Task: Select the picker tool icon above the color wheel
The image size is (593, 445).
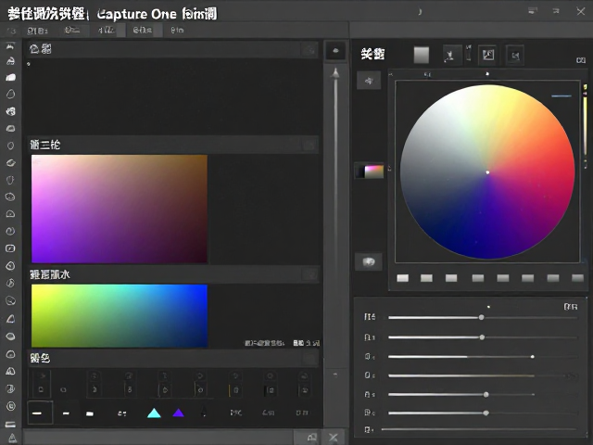Action: (x=452, y=56)
